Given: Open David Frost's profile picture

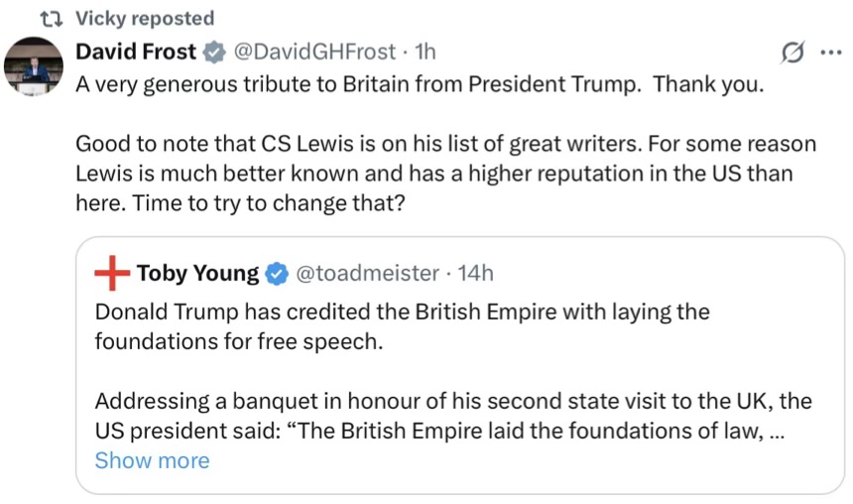Looking at the screenshot, I should 34,66.
